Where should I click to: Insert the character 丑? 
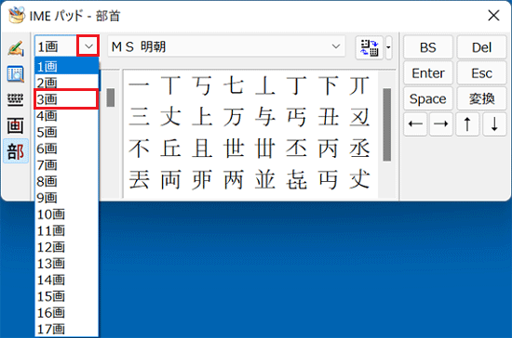pos(328,117)
